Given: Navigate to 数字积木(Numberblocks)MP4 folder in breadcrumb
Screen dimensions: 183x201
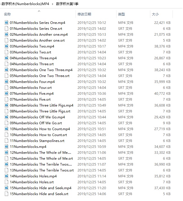Looking at the screenshot, I should (25, 4).
